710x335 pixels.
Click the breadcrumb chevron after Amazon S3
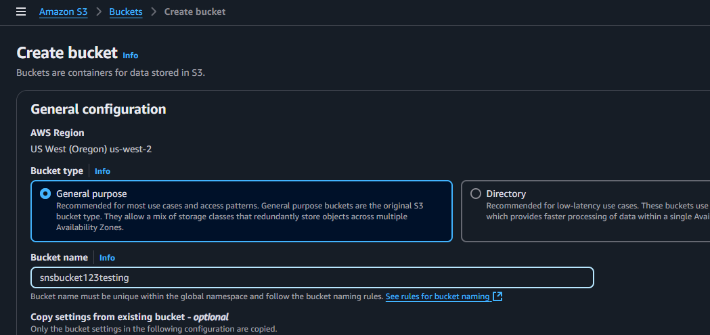pos(98,12)
